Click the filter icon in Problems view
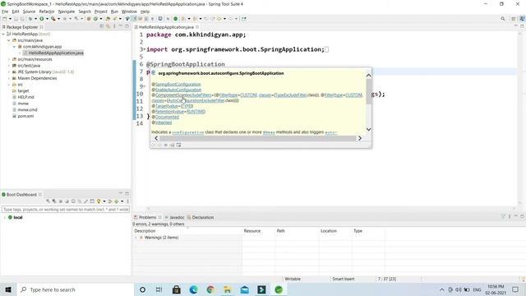 pyautogui.click(x=503, y=217)
